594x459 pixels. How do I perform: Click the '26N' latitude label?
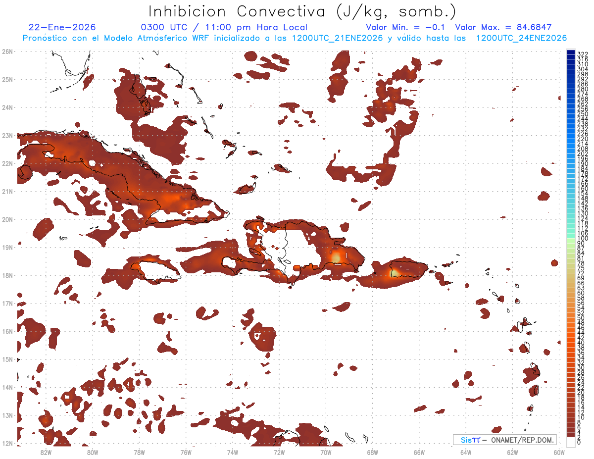click(x=7, y=51)
